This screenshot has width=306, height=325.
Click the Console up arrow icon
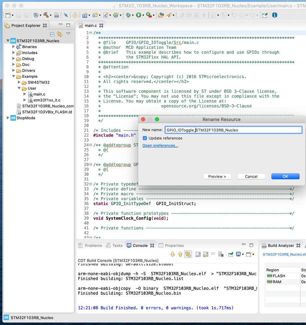[x=180, y=254]
